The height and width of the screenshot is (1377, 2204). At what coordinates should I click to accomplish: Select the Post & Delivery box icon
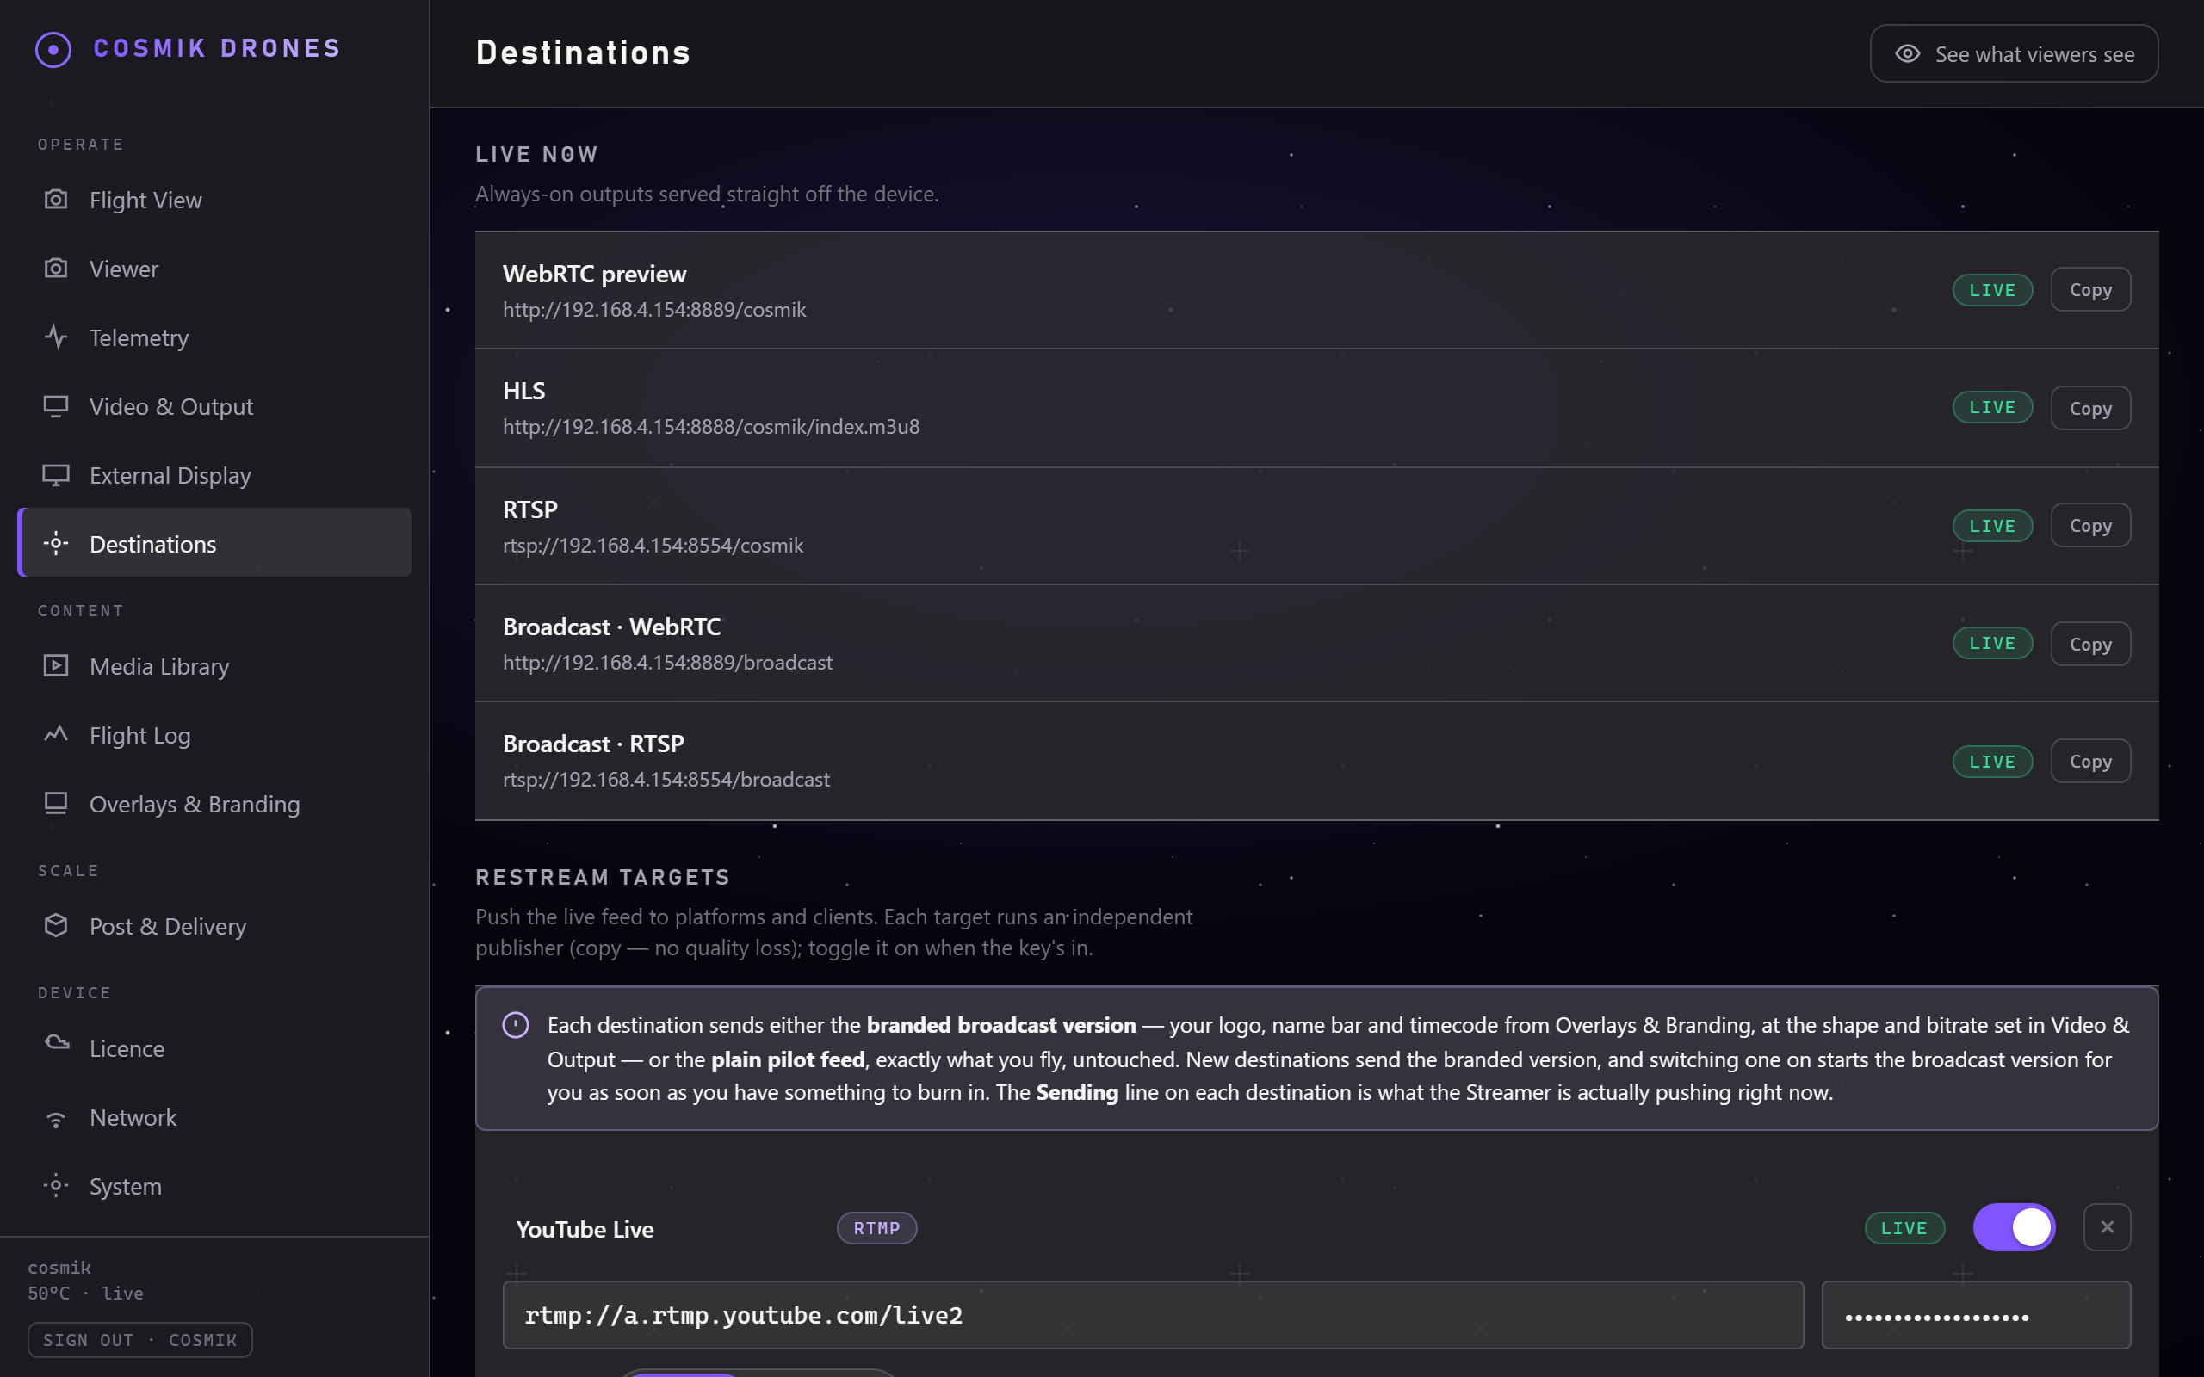(56, 925)
